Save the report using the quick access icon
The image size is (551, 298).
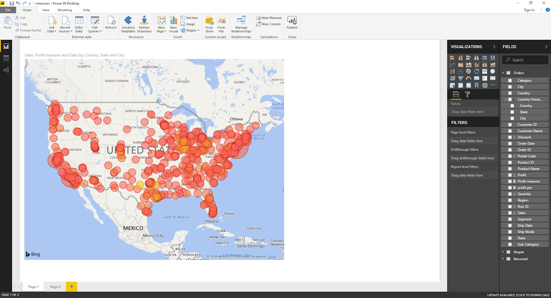tap(12, 3)
